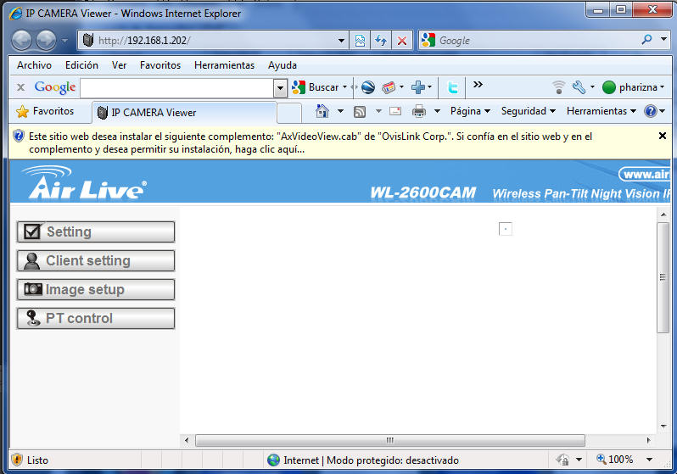Open a new blank tab

(289, 114)
